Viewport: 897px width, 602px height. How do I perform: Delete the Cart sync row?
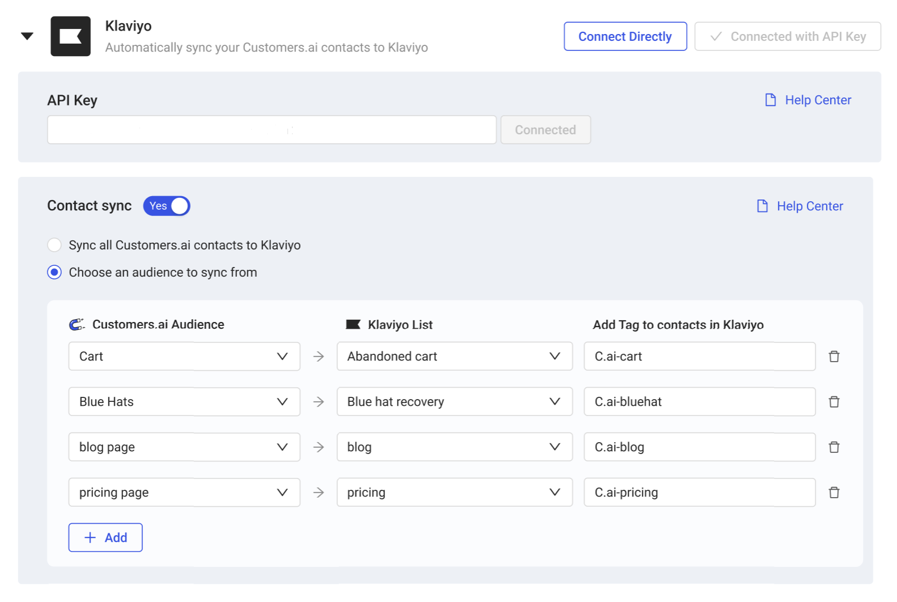[834, 357]
